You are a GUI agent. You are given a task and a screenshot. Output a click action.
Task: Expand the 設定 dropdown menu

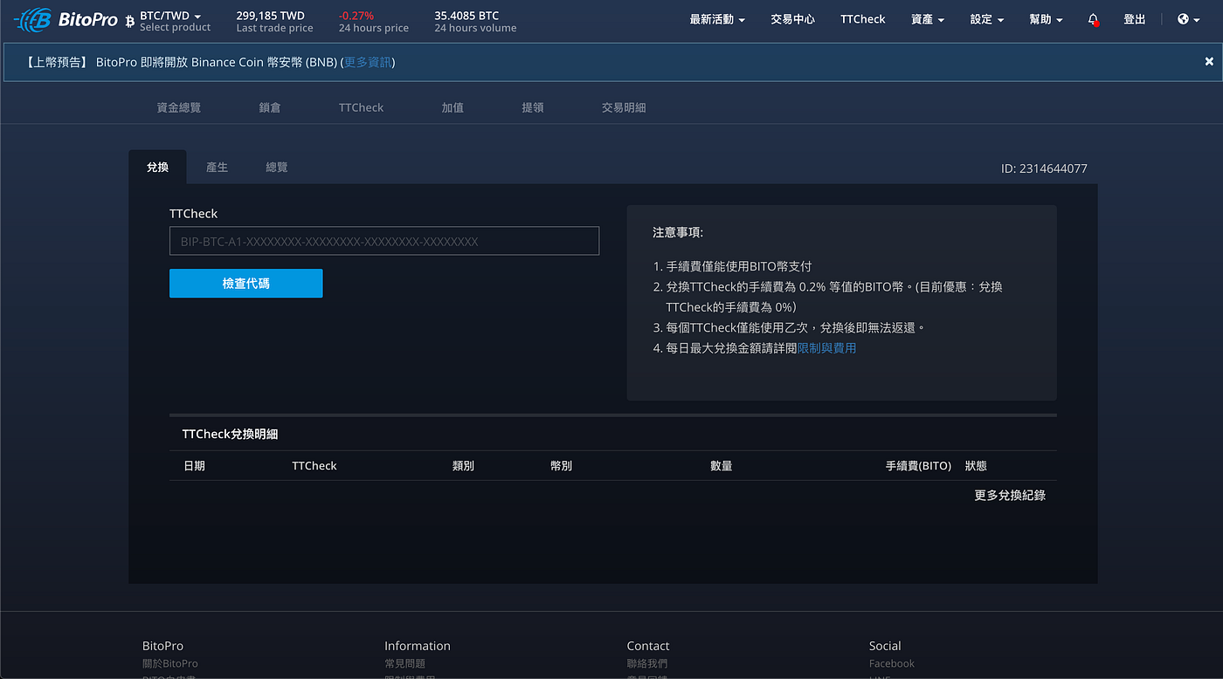coord(987,19)
